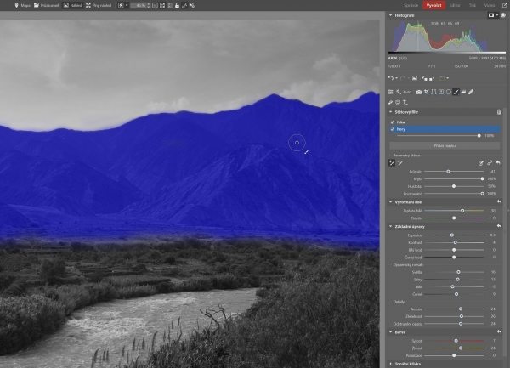Click the camera profile icon
This screenshot has width=510, height=368.
pos(419,92)
